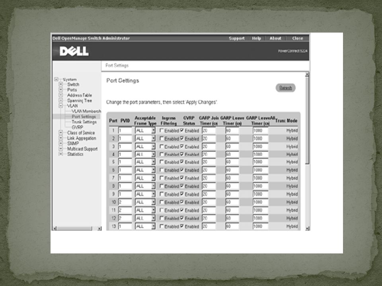The height and width of the screenshot is (286, 382).
Task: Collapse the System tree node
Action: 56,79
